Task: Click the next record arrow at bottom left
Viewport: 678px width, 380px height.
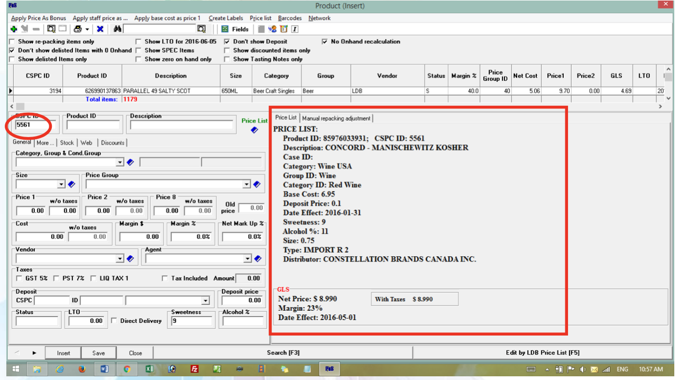Action: pyautogui.click(x=34, y=353)
